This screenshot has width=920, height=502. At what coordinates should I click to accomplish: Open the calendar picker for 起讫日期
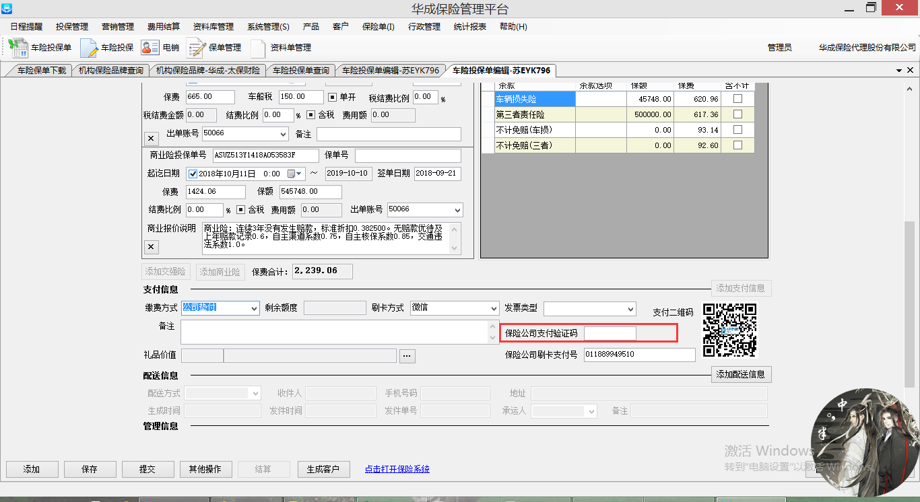(295, 174)
